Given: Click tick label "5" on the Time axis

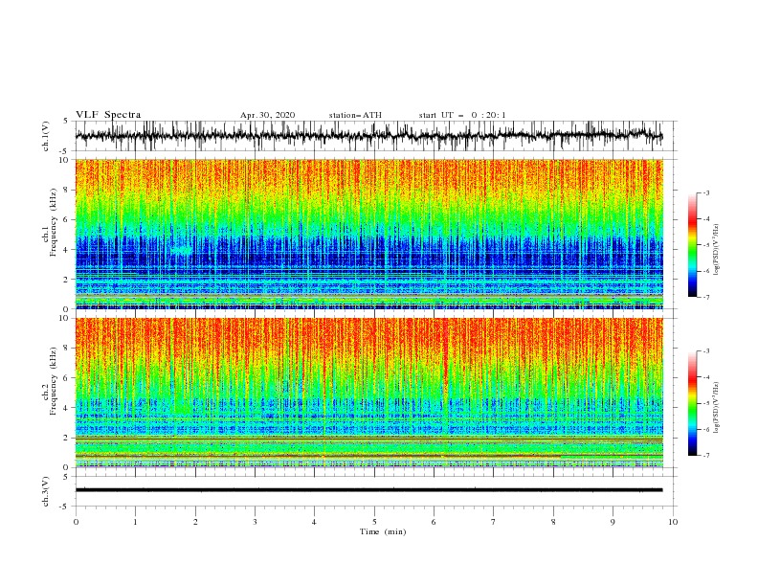Looking at the screenshot, I should (374, 522).
